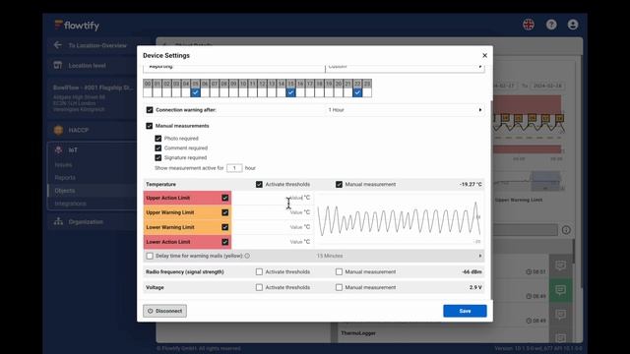Close the Device Settings dialog

tap(484, 55)
